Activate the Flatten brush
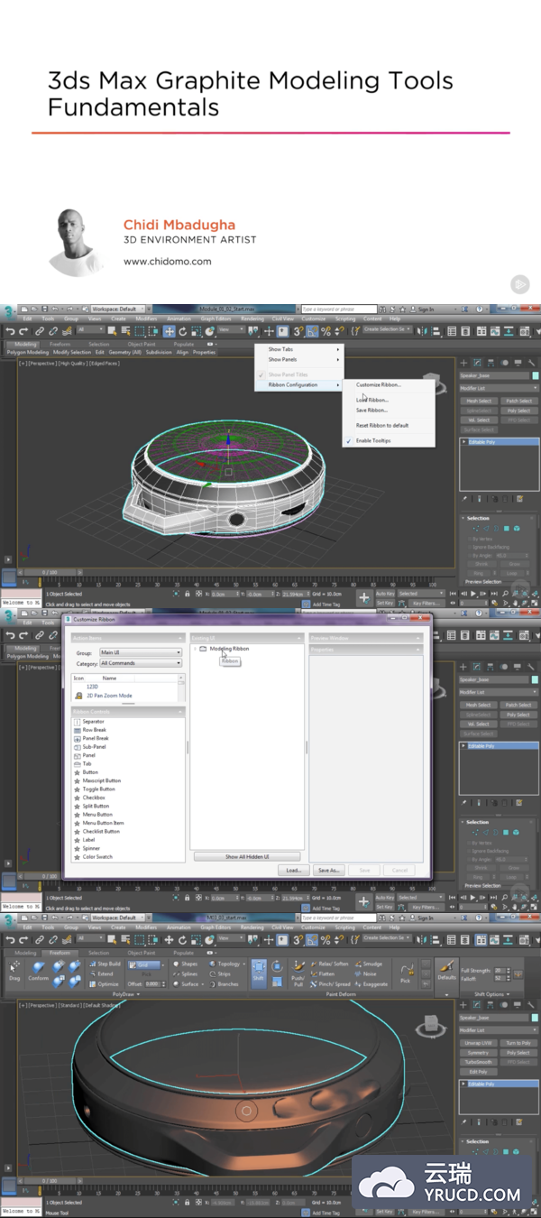 pyautogui.click(x=323, y=973)
